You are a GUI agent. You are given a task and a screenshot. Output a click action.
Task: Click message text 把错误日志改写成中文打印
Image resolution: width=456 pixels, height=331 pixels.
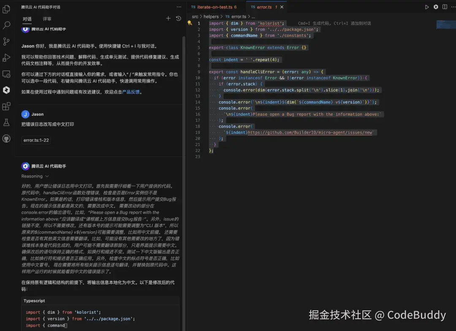tap(47, 124)
